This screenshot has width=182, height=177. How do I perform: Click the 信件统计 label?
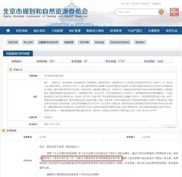click(x=17, y=61)
